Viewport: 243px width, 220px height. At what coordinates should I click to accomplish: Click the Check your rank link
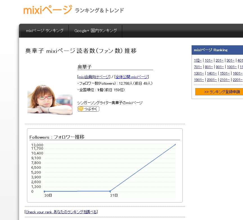click(61, 212)
